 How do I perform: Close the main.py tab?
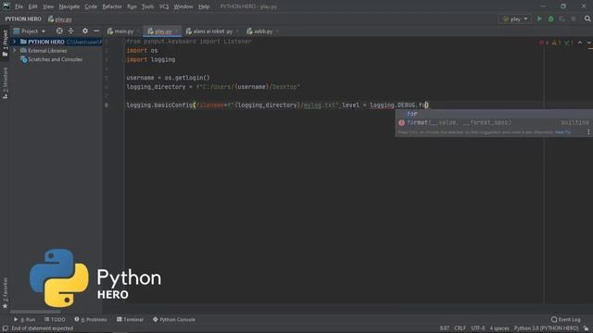pos(138,31)
